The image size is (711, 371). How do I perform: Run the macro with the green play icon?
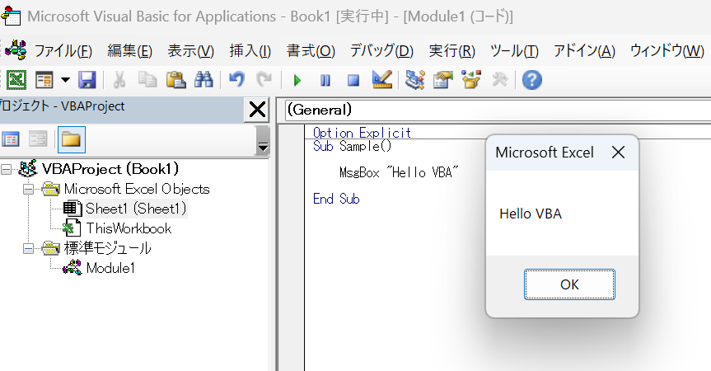[297, 81]
